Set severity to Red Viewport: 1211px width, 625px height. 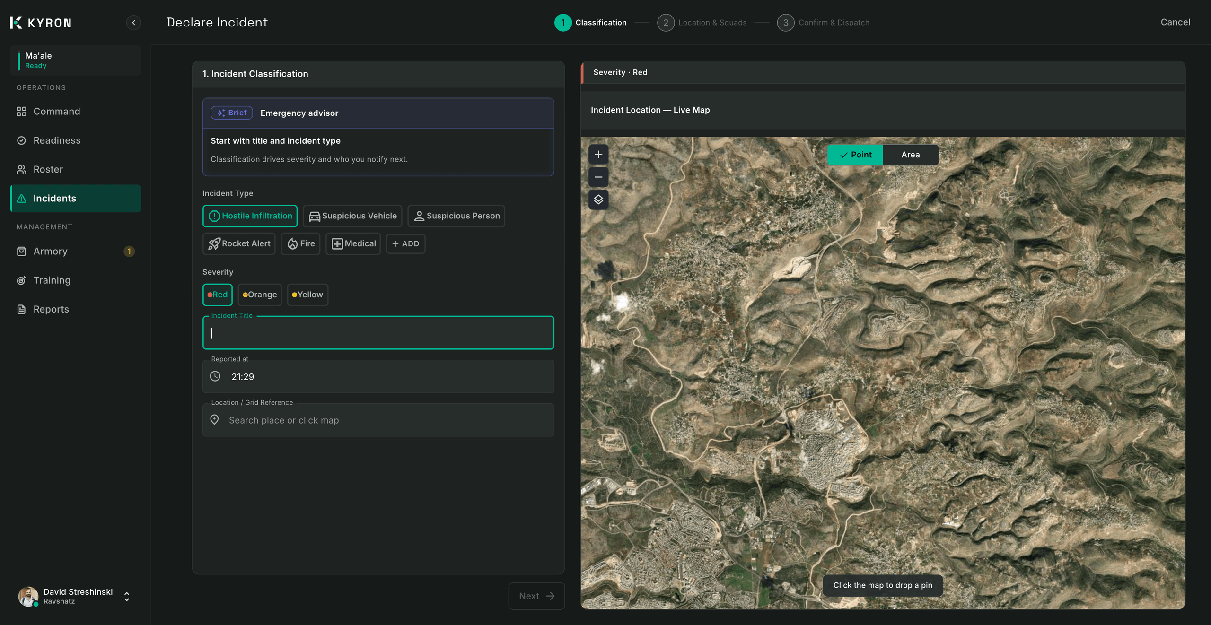[x=218, y=295]
